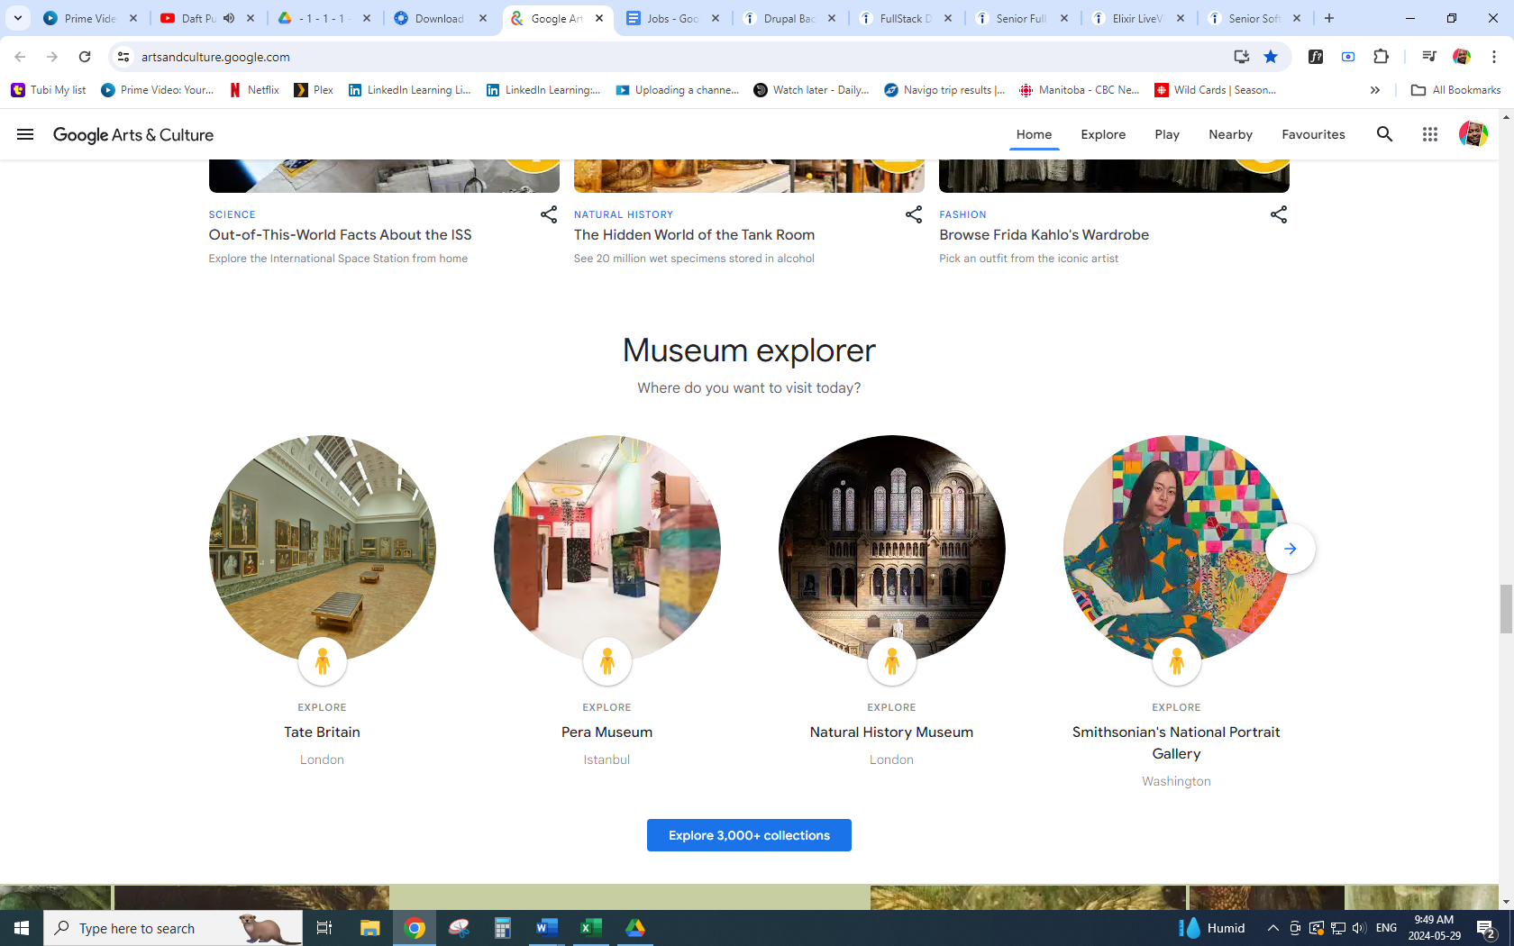Mute the Daft Punk YouTube tab
Image resolution: width=1514 pixels, height=946 pixels.
(x=229, y=18)
